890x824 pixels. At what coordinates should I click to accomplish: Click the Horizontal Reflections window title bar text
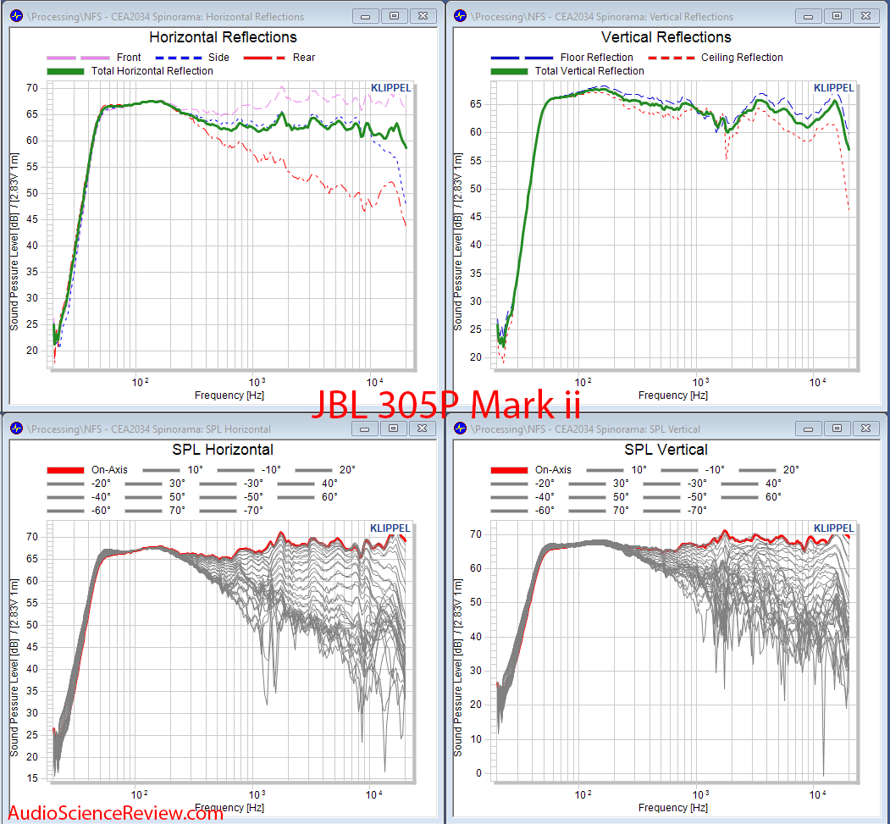pyautogui.click(x=165, y=17)
